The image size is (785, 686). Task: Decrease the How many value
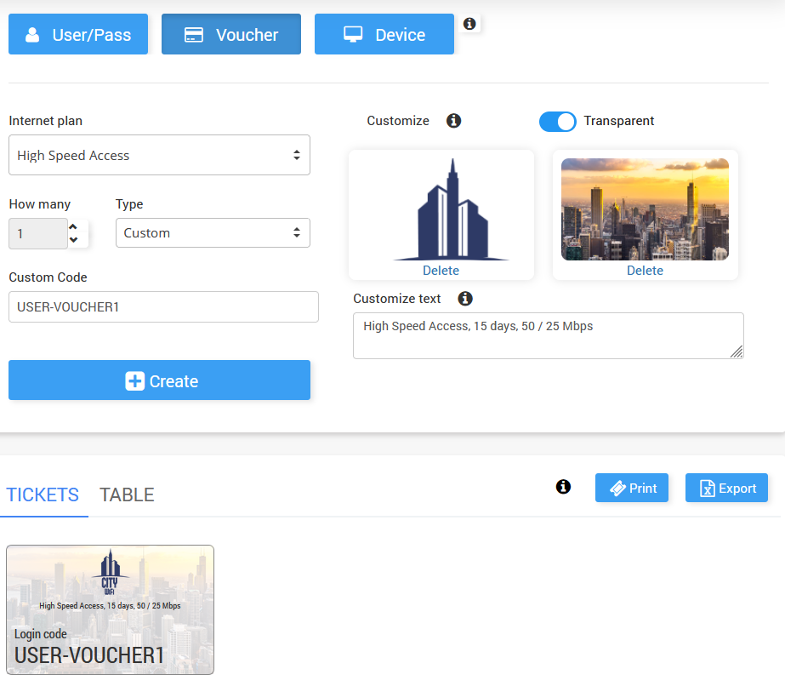point(74,240)
